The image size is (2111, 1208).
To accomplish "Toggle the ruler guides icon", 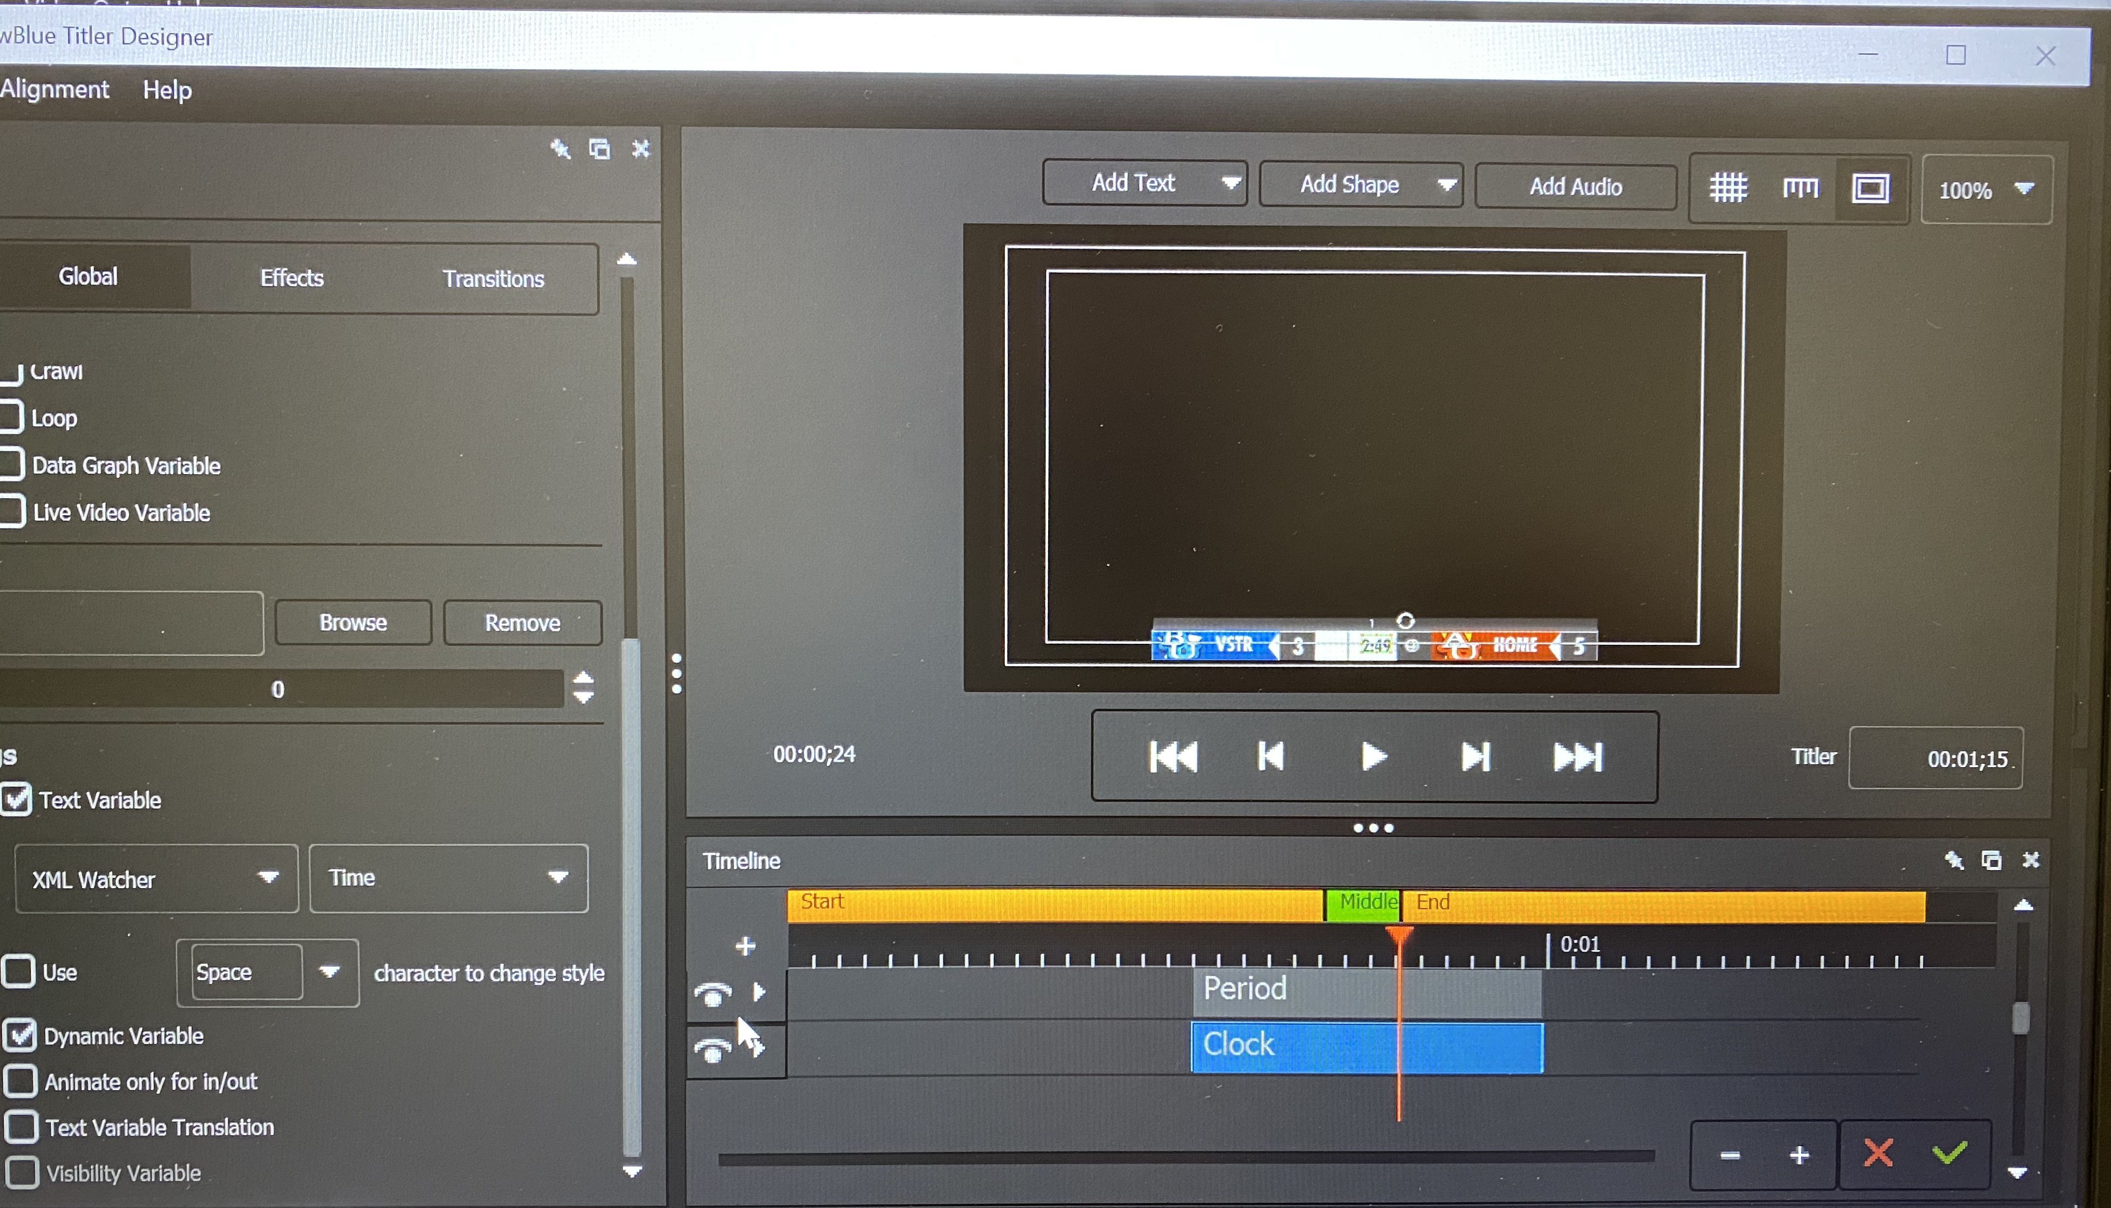I will pyautogui.click(x=1800, y=188).
